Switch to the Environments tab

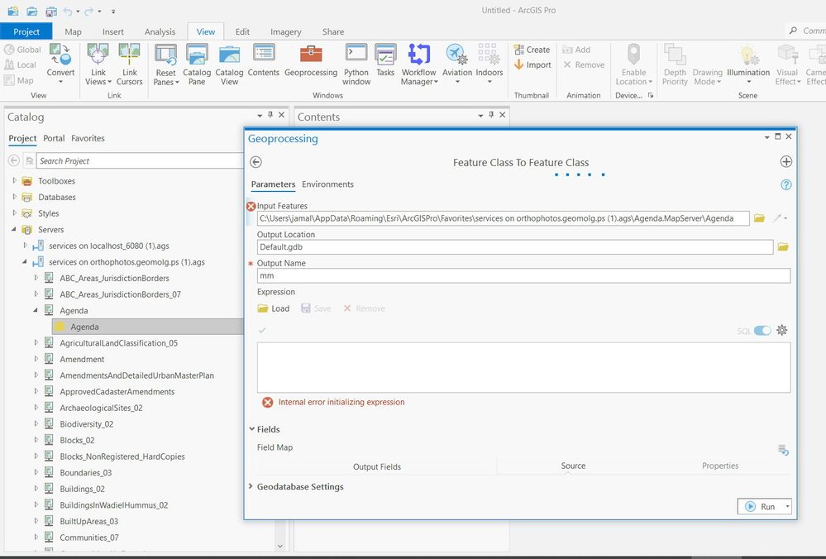tap(327, 184)
